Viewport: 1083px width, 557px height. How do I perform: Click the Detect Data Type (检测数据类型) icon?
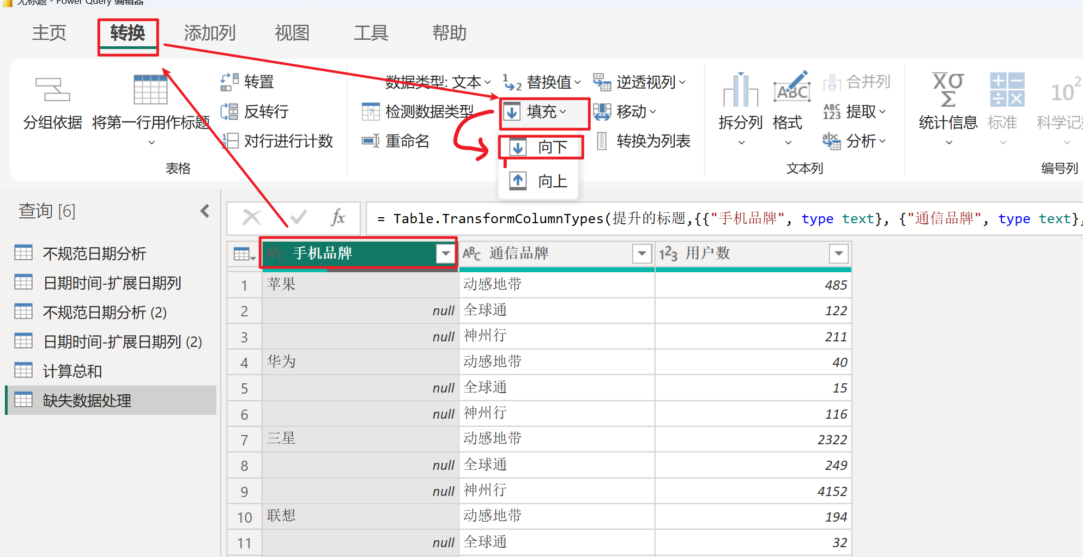tap(371, 112)
